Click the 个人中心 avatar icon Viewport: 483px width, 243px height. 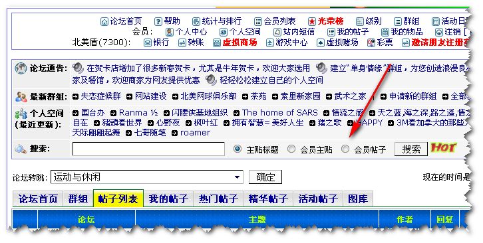point(170,32)
